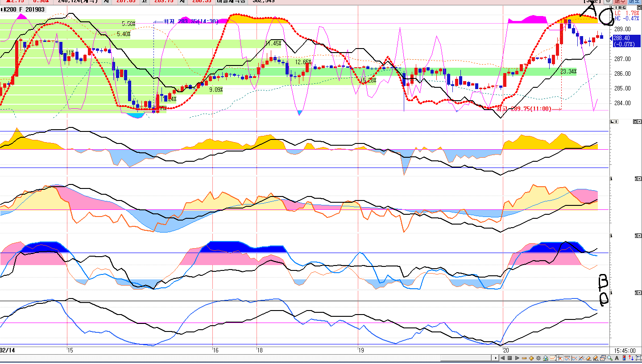
Task: Click the 02/14 date label on time axis
Action: coord(6,350)
